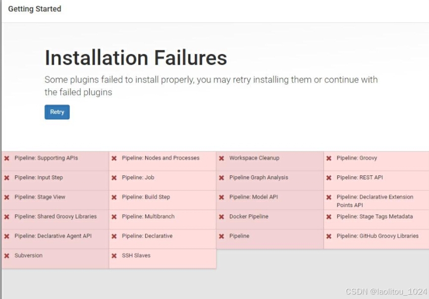
Task: Select the 'Pipeline: Stage View' text
Action: tap(40, 197)
